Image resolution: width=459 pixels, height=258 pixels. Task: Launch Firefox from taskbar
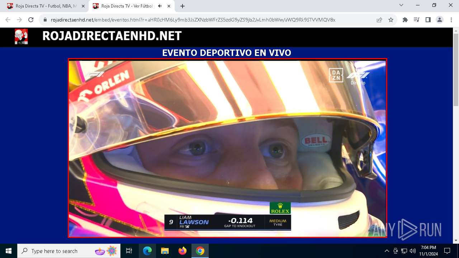coord(182,251)
